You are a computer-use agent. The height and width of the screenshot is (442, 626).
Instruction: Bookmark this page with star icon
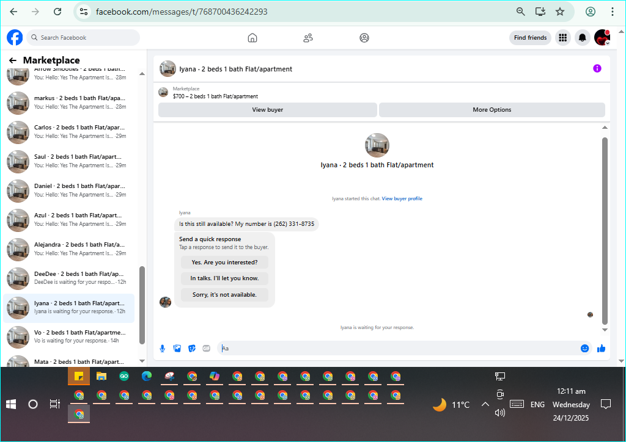point(560,12)
